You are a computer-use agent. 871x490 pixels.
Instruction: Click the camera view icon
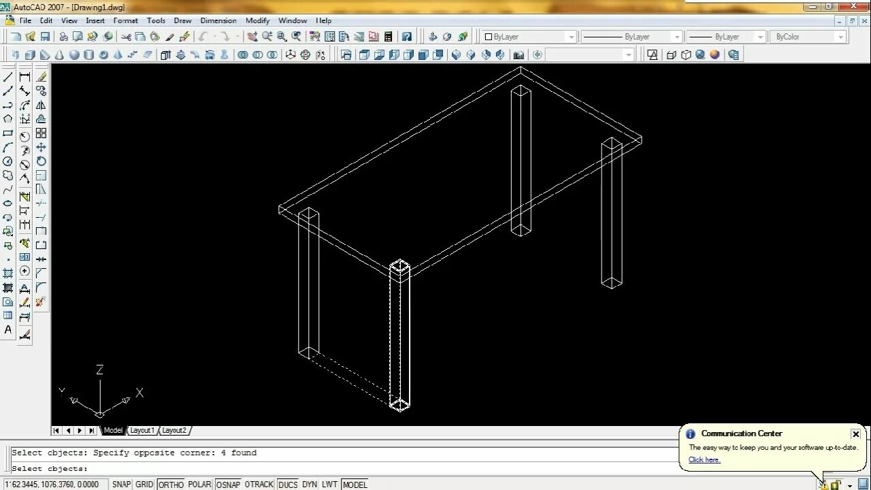(x=519, y=54)
